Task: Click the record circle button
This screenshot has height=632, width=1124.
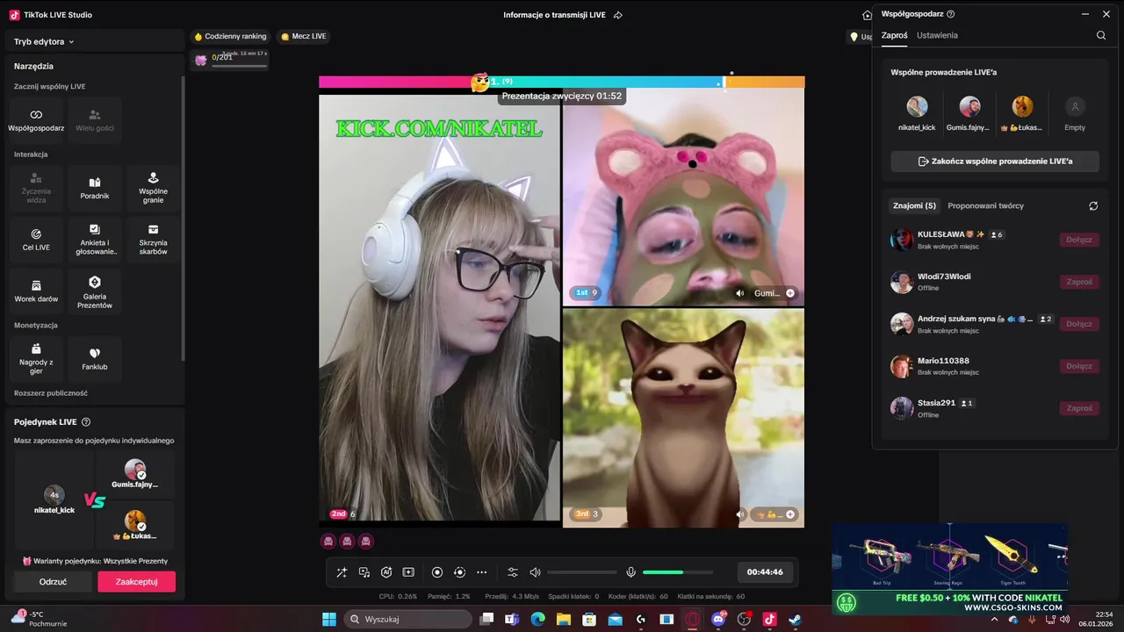Action: [x=437, y=572]
